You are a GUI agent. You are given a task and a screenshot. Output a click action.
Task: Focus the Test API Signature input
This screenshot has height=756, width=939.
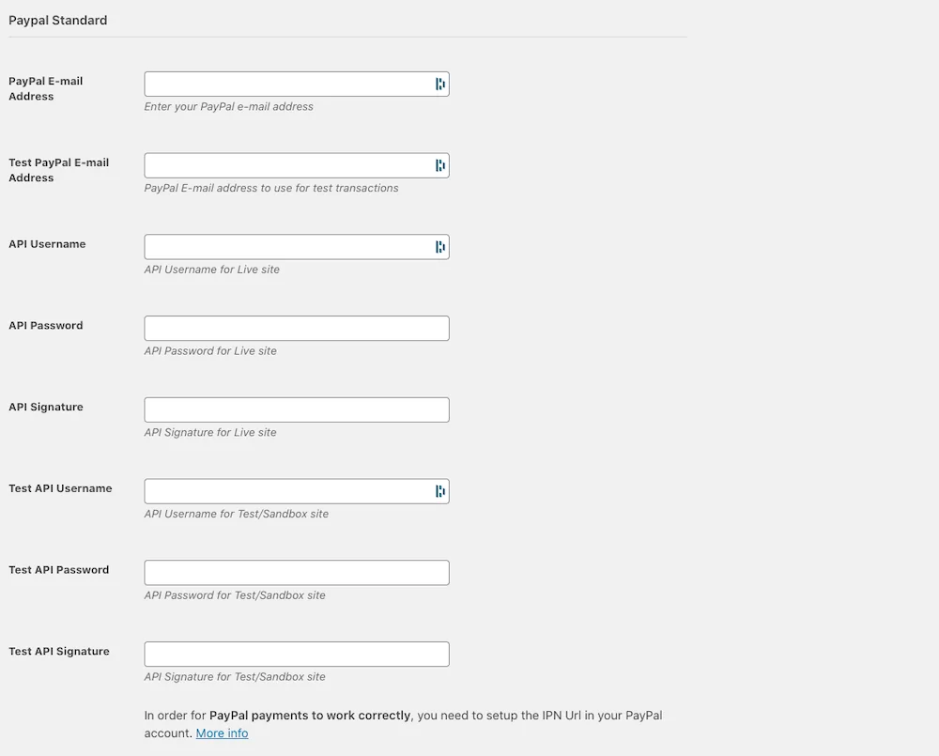point(297,655)
